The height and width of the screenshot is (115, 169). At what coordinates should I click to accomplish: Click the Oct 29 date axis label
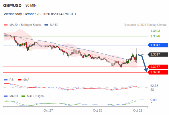click(x=138, y=110)
